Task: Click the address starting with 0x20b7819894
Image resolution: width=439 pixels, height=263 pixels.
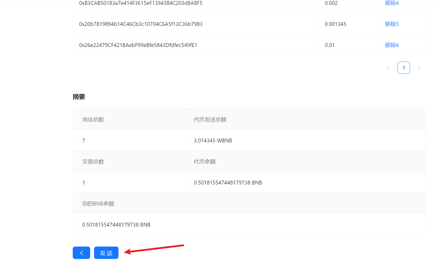Action: pos(141,24)
